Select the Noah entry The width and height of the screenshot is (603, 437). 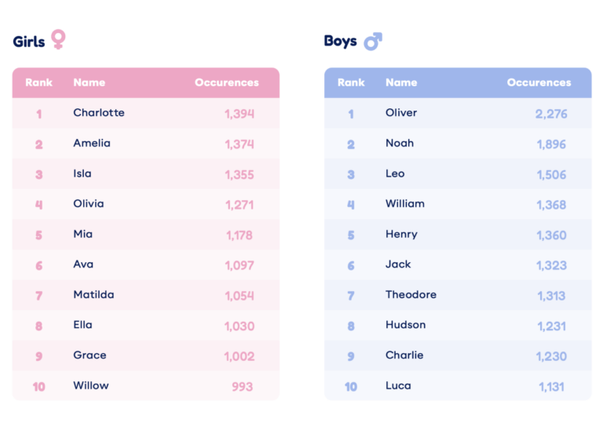point(400,143)
